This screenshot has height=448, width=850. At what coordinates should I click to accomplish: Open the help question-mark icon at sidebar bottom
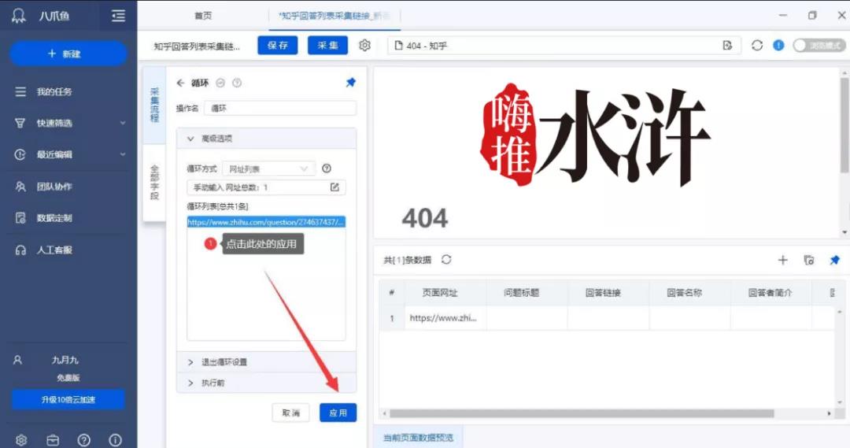tap(84, 440)
